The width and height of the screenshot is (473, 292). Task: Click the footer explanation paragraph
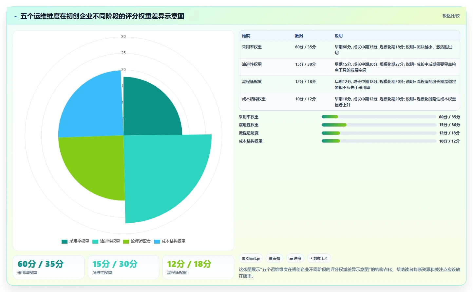coord(350,273)
